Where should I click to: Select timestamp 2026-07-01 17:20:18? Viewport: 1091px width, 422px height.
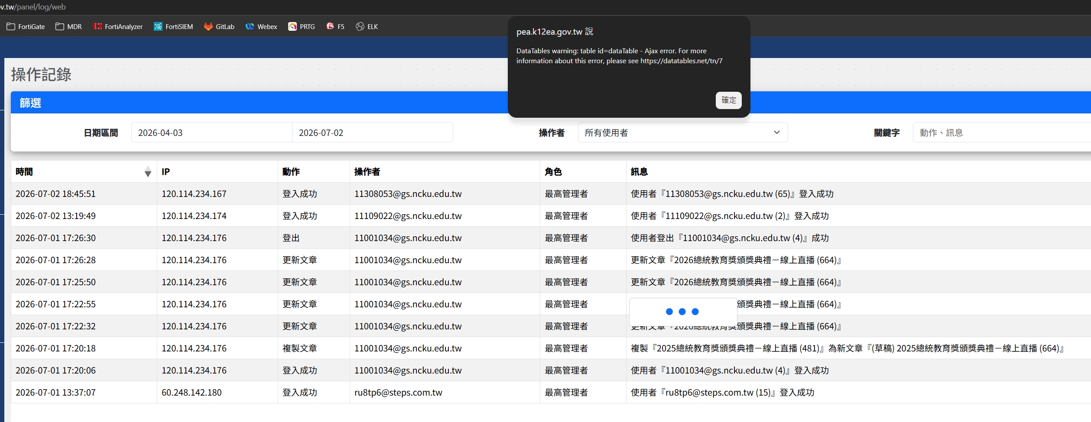click(55, 348)
